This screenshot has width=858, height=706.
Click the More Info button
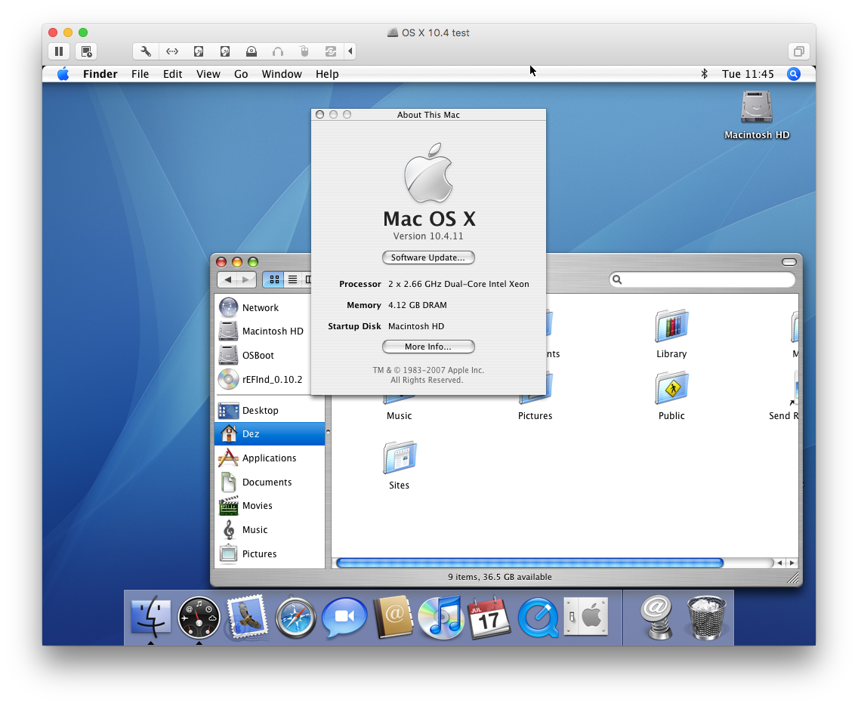(428, 347)
